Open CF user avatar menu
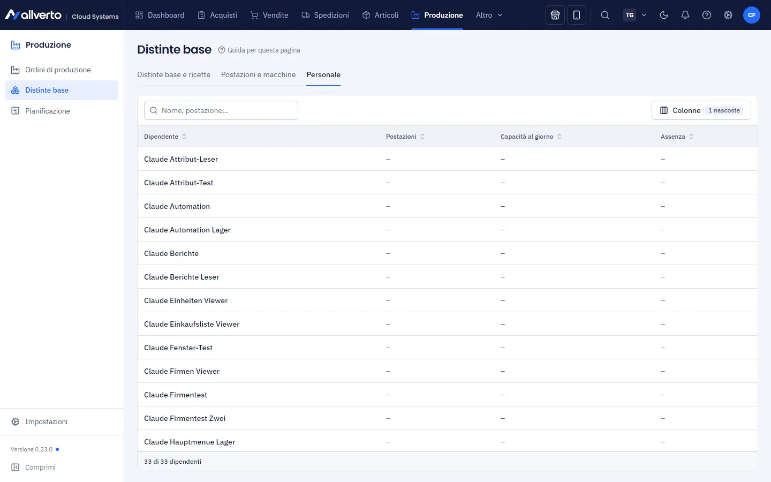The image size is (771, 482). (x=752, y=15)
